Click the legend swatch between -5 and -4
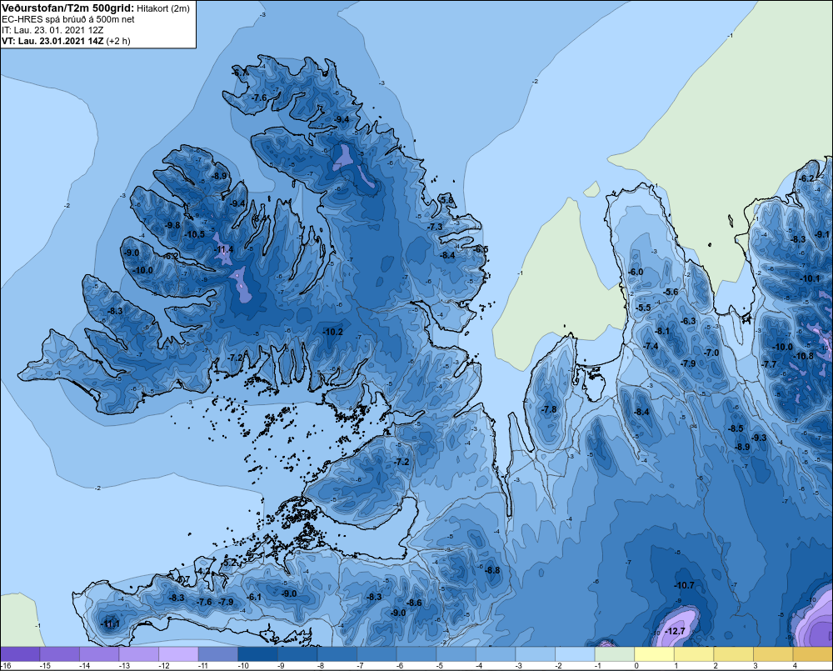Screen dimensions: 833x671 pos(456,654)
